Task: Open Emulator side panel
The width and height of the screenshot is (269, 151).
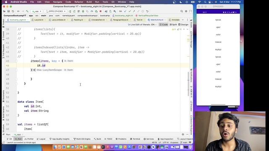Action: (191, 106)
